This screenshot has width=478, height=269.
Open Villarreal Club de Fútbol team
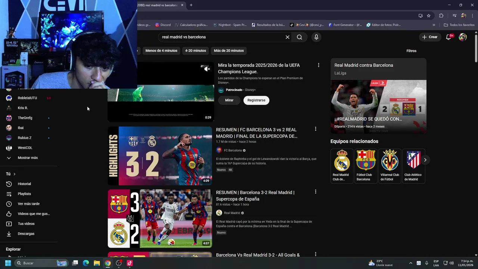(390, 166)
